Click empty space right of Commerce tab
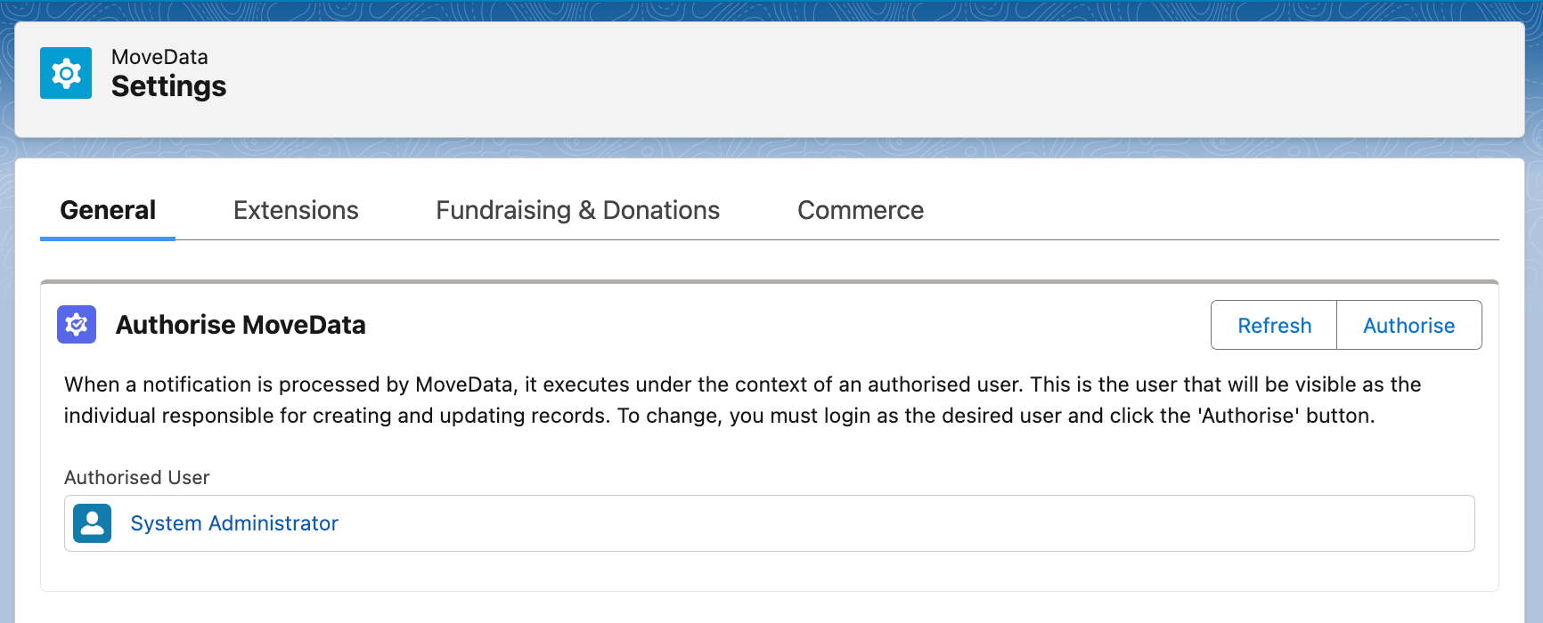1543x623 pixels. [x=1203, y=211]
